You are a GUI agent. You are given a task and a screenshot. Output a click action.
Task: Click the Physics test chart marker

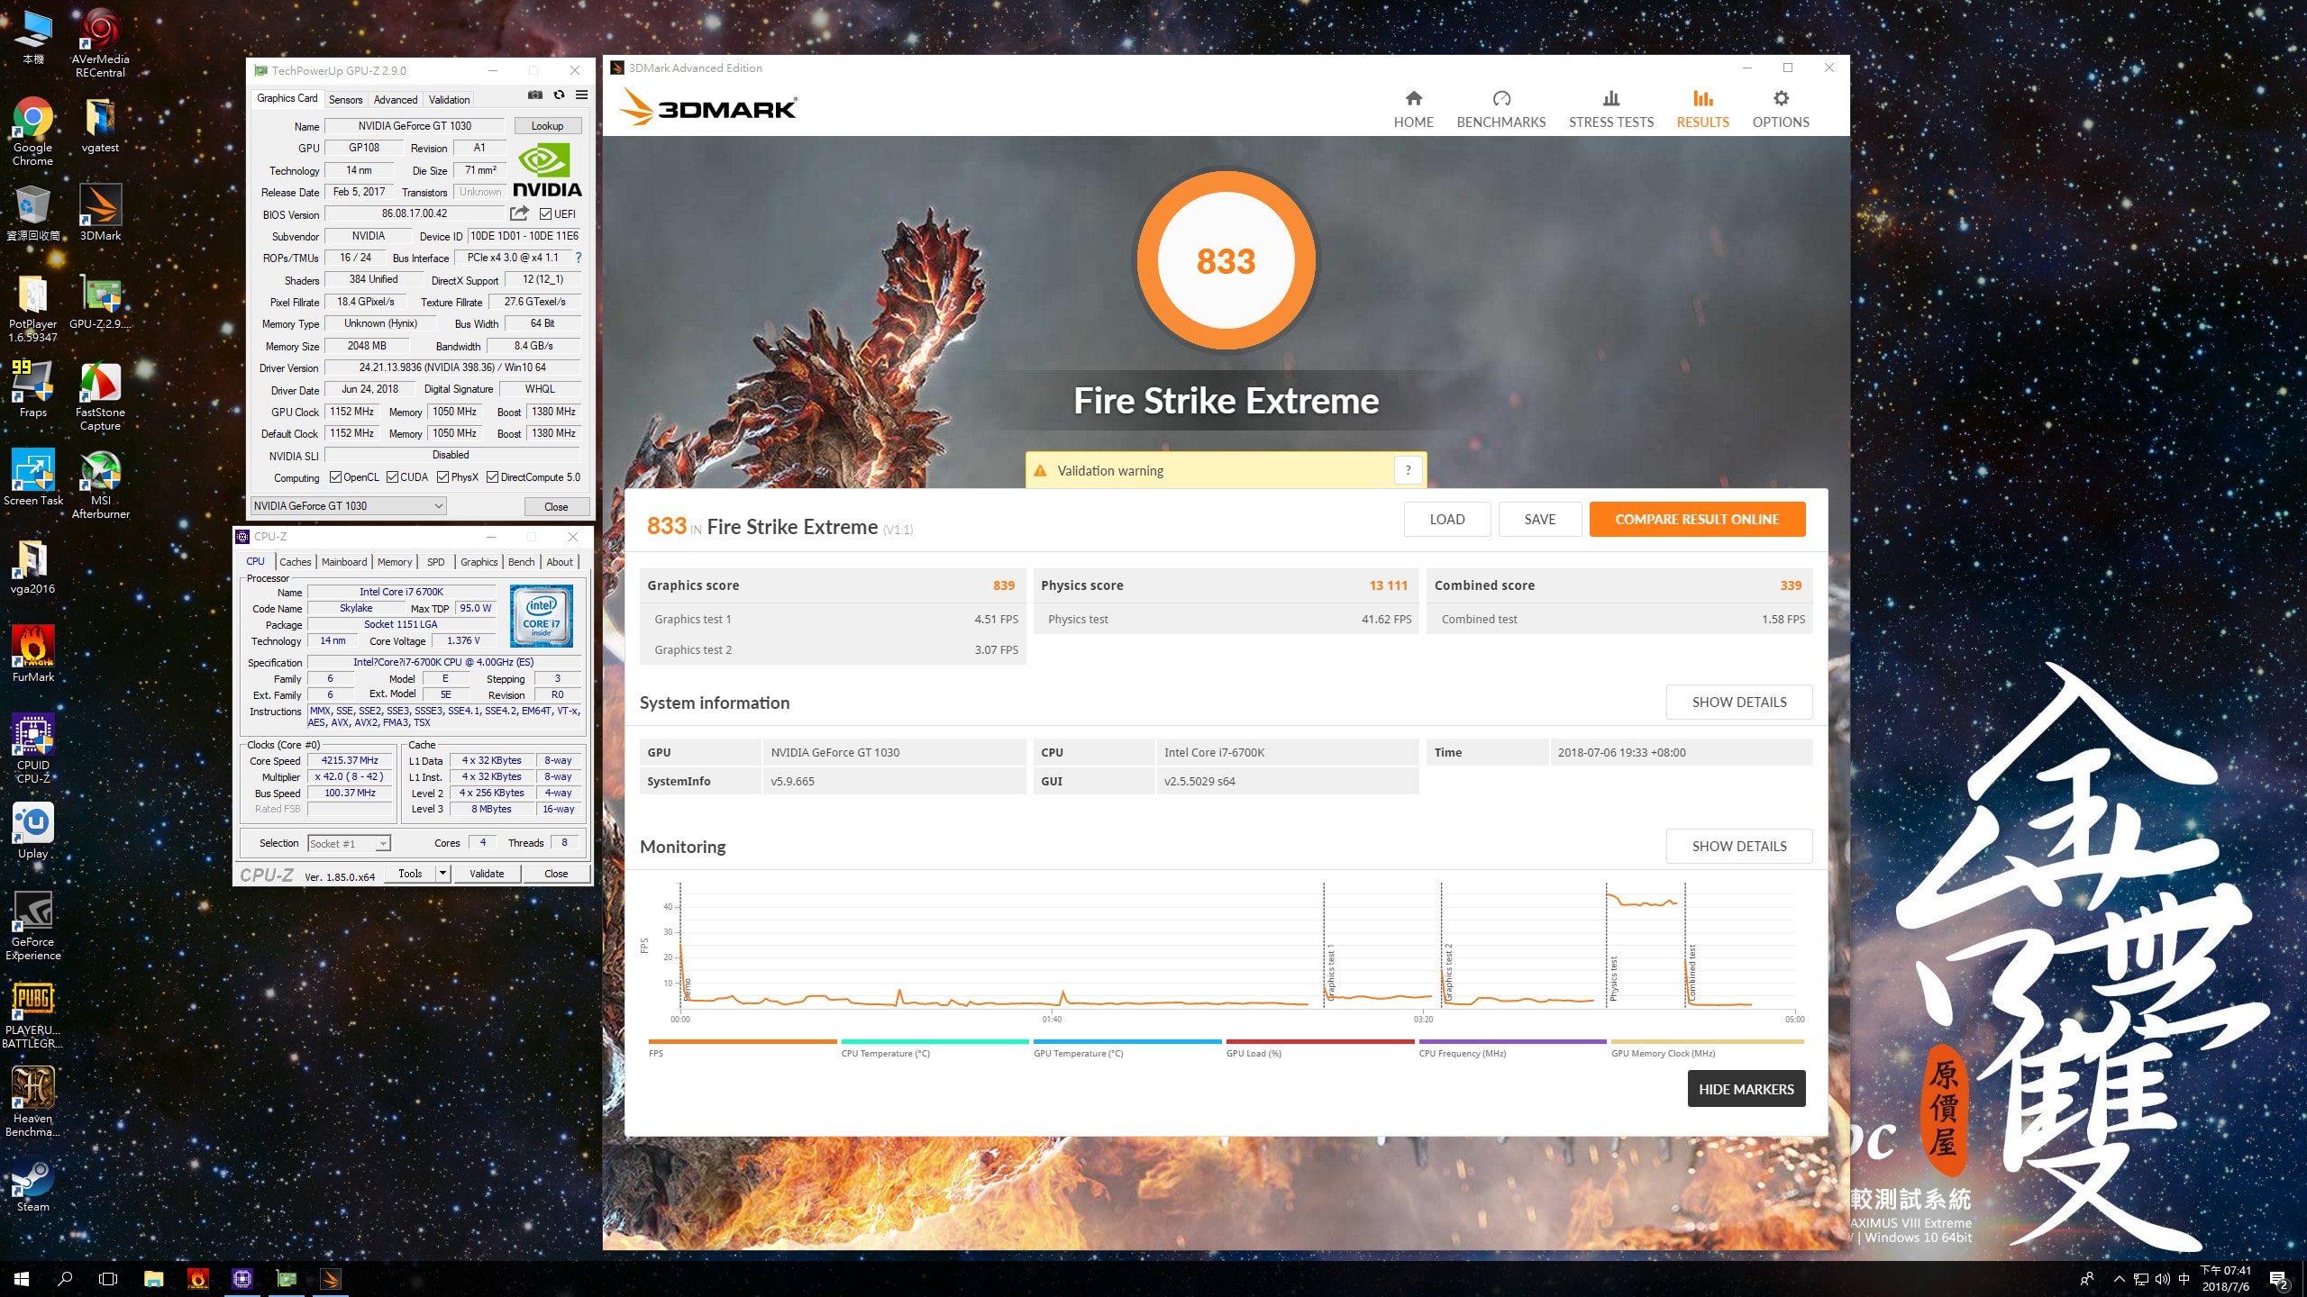click(1613, 978)
